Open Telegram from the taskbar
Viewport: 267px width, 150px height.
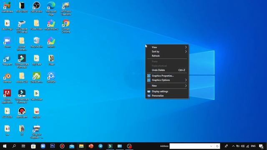[x=101, y=146]
